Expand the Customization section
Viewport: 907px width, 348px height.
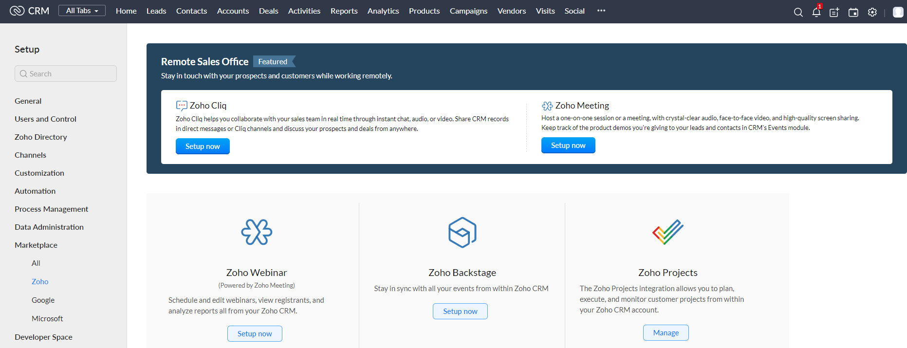pyautogui.click(x=39, y=173)
